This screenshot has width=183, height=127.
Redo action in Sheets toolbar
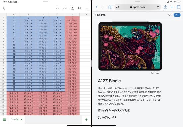(x=65, y=8)
